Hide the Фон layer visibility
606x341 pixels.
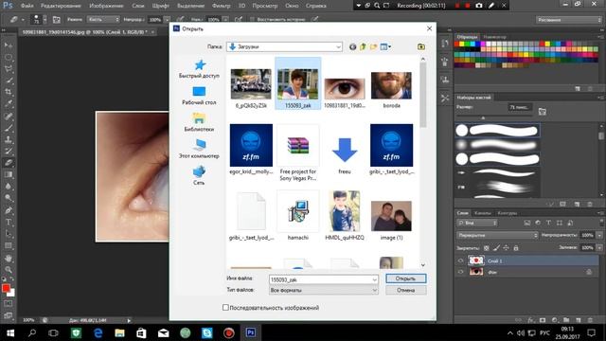point(460,272)
